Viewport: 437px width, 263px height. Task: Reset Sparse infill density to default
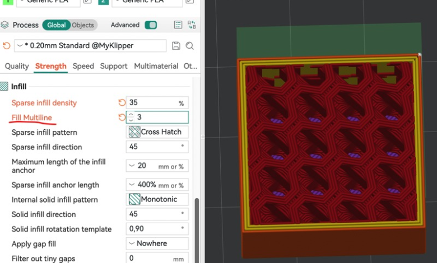pos(122,103)
